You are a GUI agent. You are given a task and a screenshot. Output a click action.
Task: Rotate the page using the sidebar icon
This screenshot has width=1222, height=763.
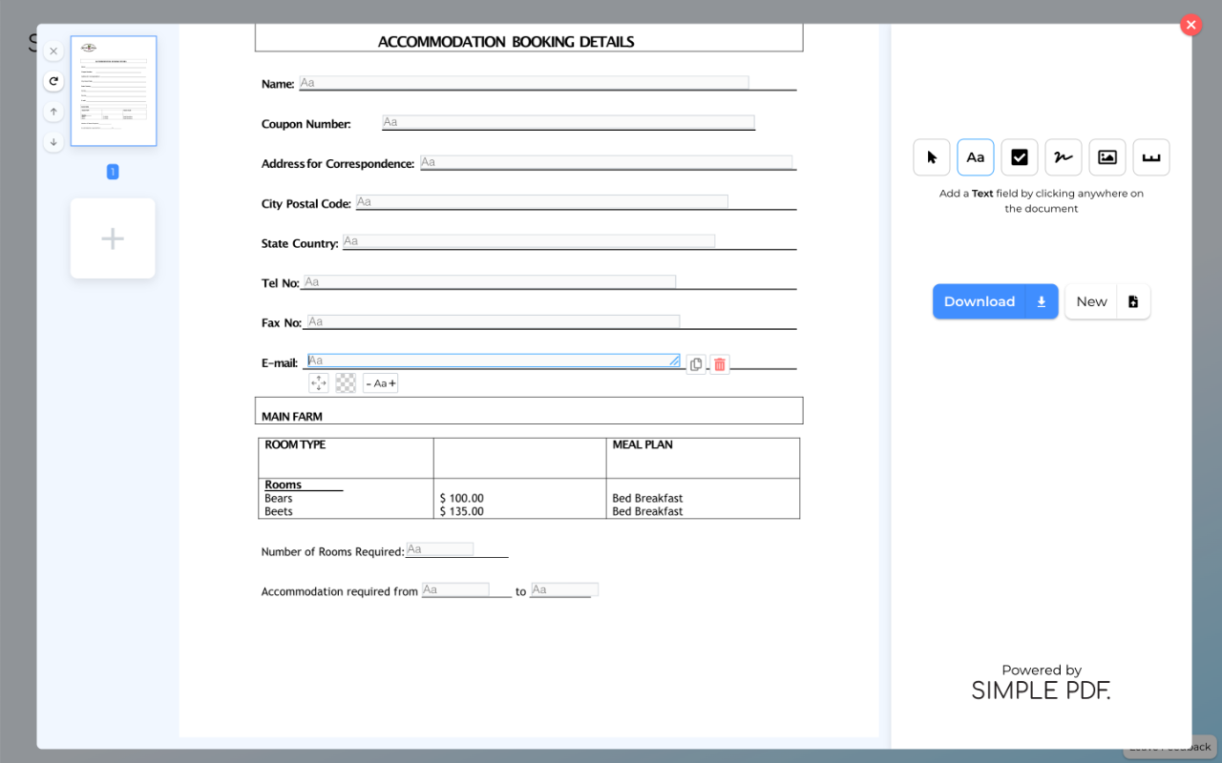click(x=53, y=82)
